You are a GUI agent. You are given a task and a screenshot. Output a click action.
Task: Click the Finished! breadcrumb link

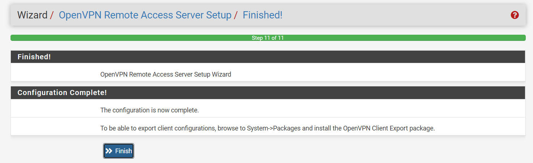[263, 15]
